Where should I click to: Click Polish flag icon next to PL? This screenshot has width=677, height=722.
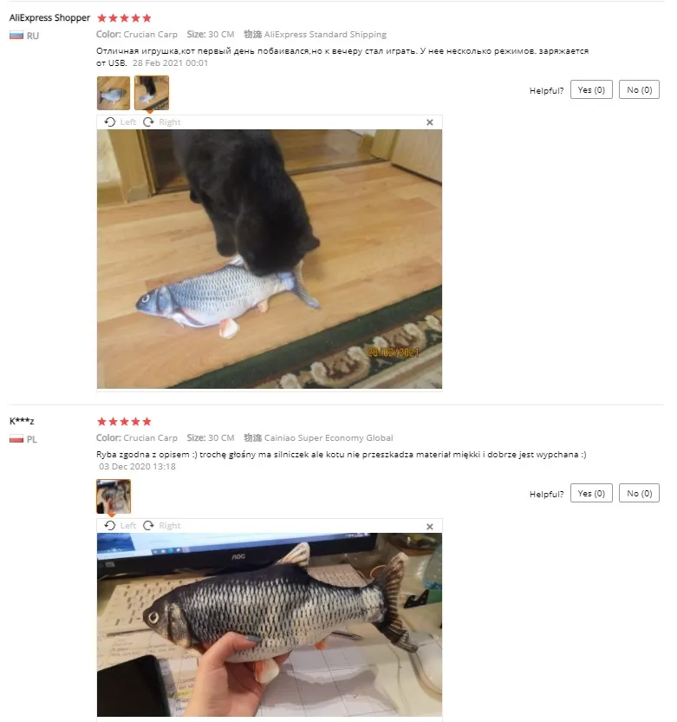(16, 439)
